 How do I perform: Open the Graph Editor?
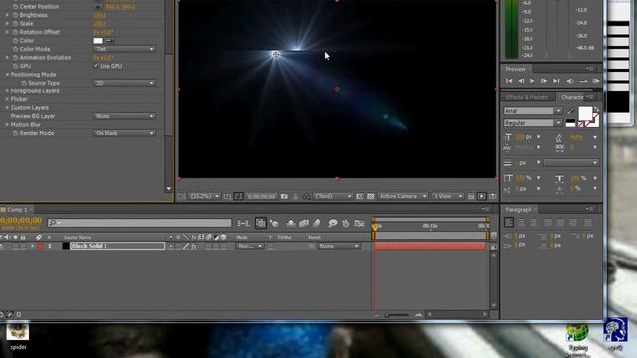click(x=359, y=223)
